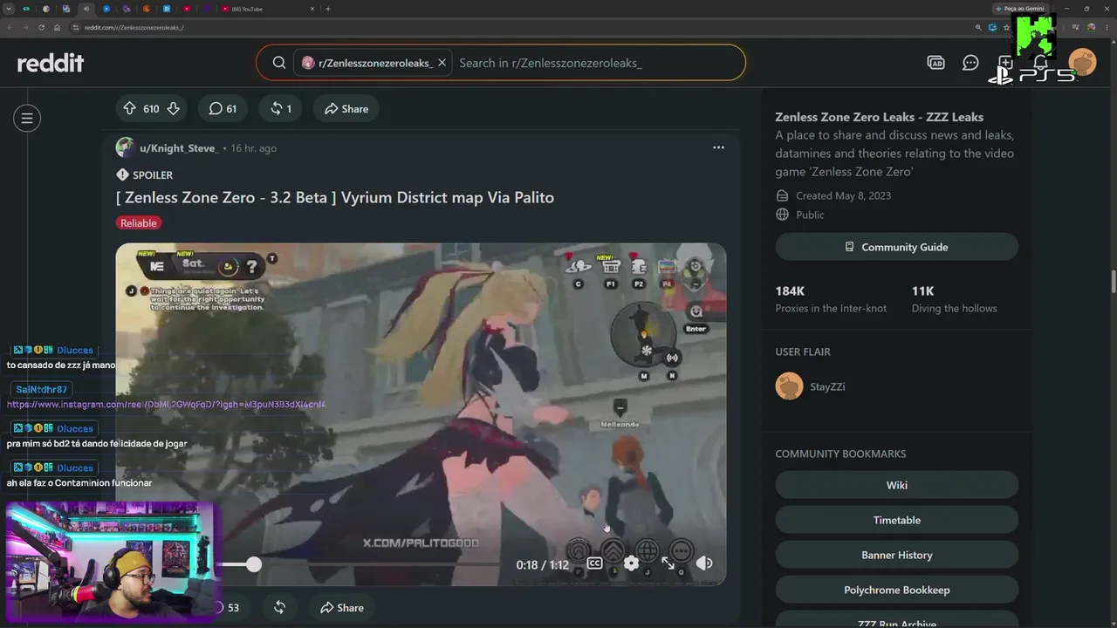Open the Wiki community bookmark
Screen dimensions: 1117x628
896,485
